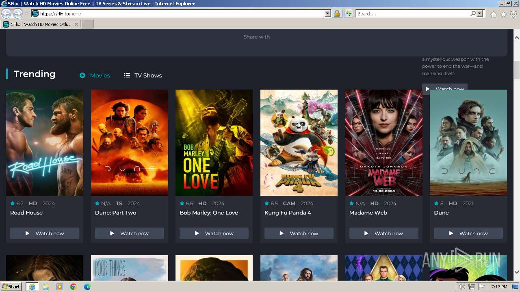520x292 pixels.
Task: Watch now for Dune 2021
Action: tap(468, 233)
